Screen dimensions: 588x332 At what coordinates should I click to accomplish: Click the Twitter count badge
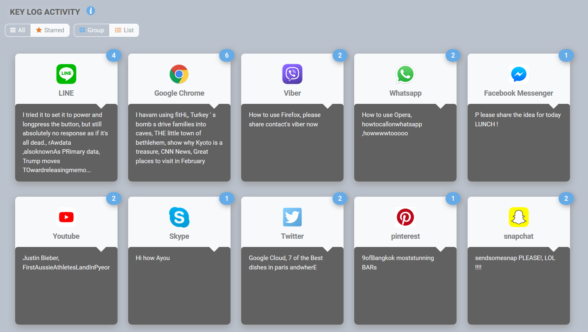click(x=340, y=198)
